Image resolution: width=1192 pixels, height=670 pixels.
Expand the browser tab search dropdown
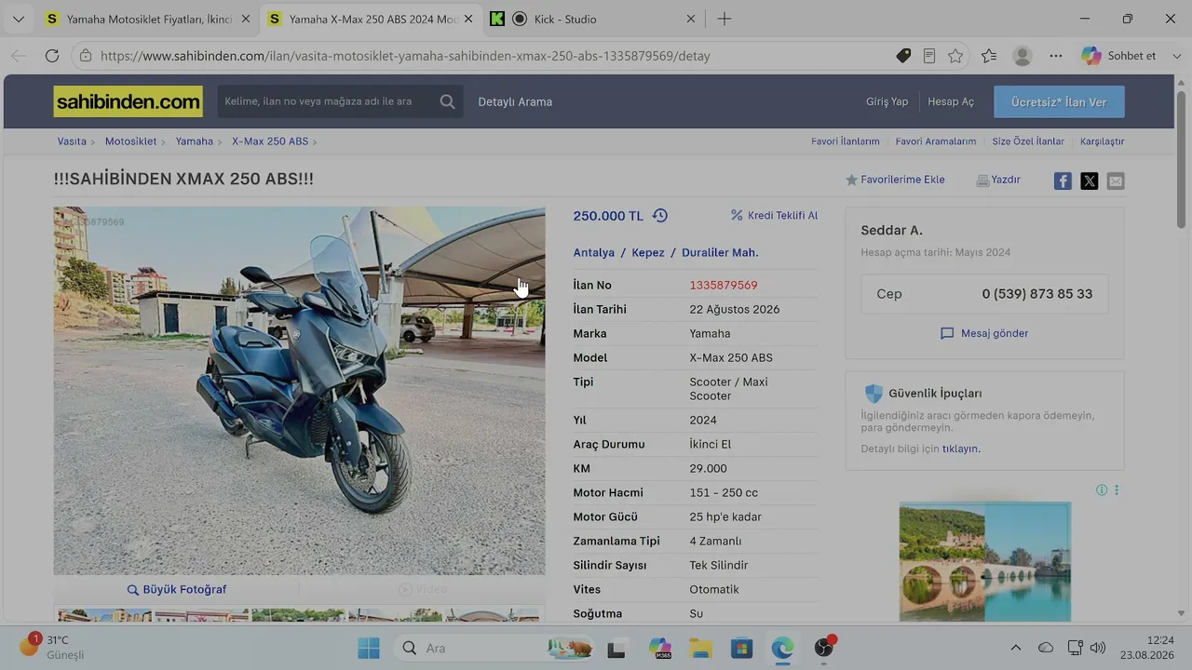point(19,19)
